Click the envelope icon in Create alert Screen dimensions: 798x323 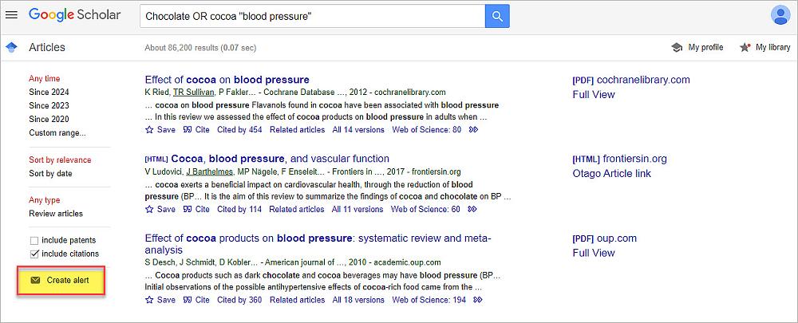tap(35, 281)
